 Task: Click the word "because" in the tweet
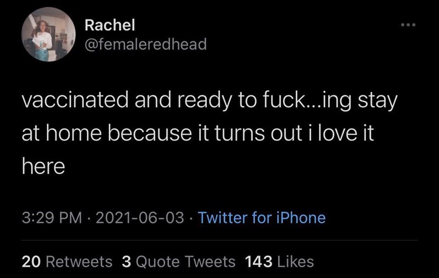(x=147, y=134)
